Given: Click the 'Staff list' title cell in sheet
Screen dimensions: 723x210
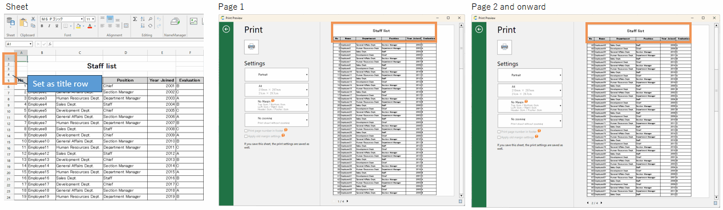Looking at the screenshot, I should click(102, 66).
